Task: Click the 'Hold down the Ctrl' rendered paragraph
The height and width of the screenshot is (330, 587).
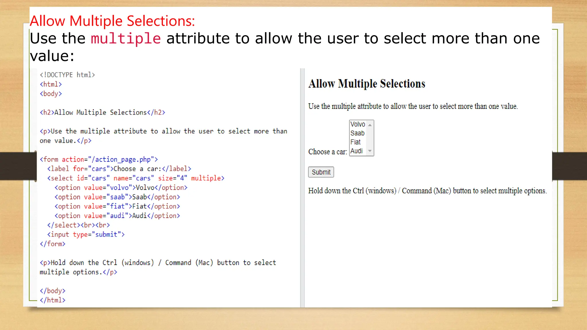Action: pyautogui.click(x=428, y=191)
